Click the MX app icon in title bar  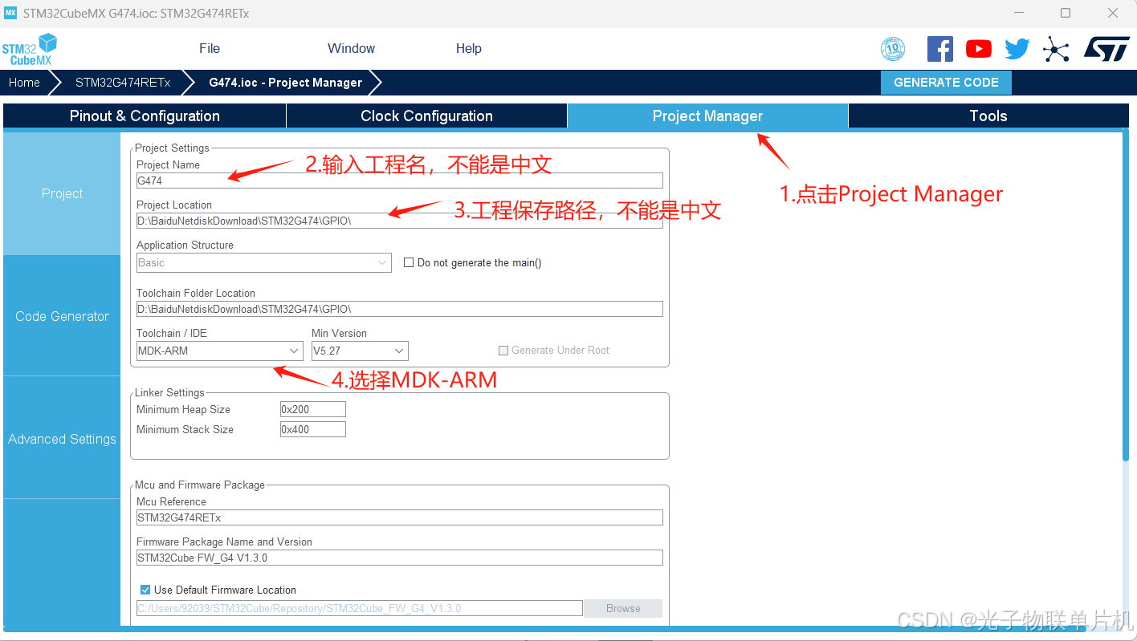click(11, 13)
